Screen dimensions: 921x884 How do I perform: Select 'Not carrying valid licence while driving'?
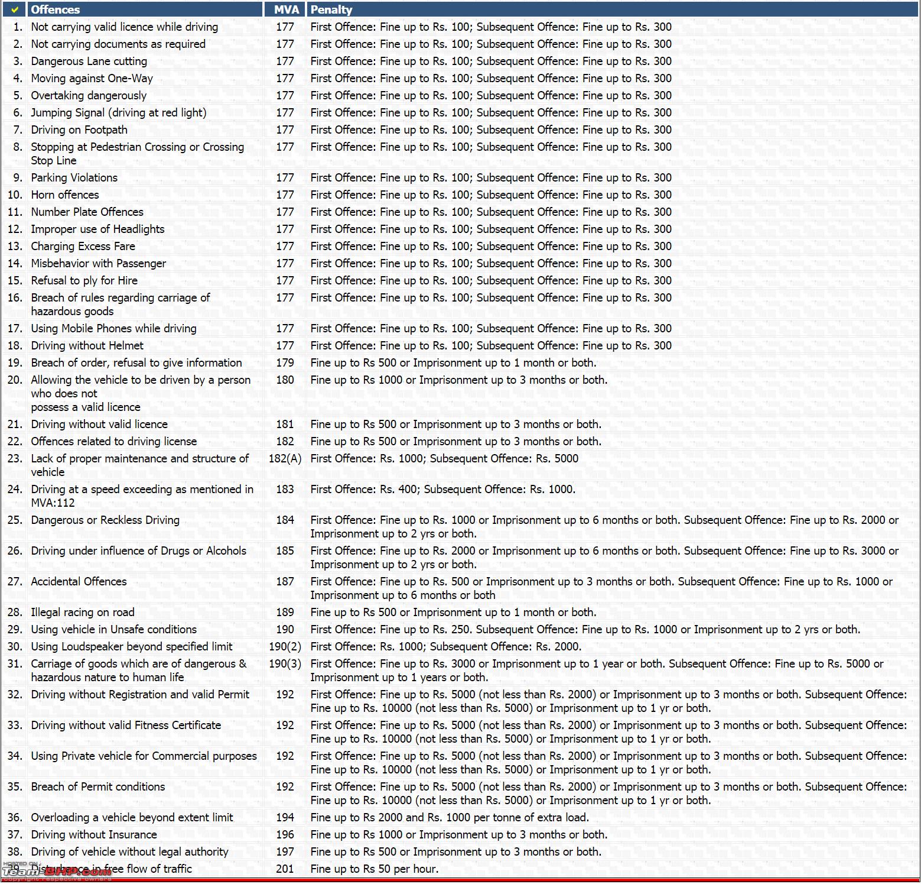pos(125,27)
